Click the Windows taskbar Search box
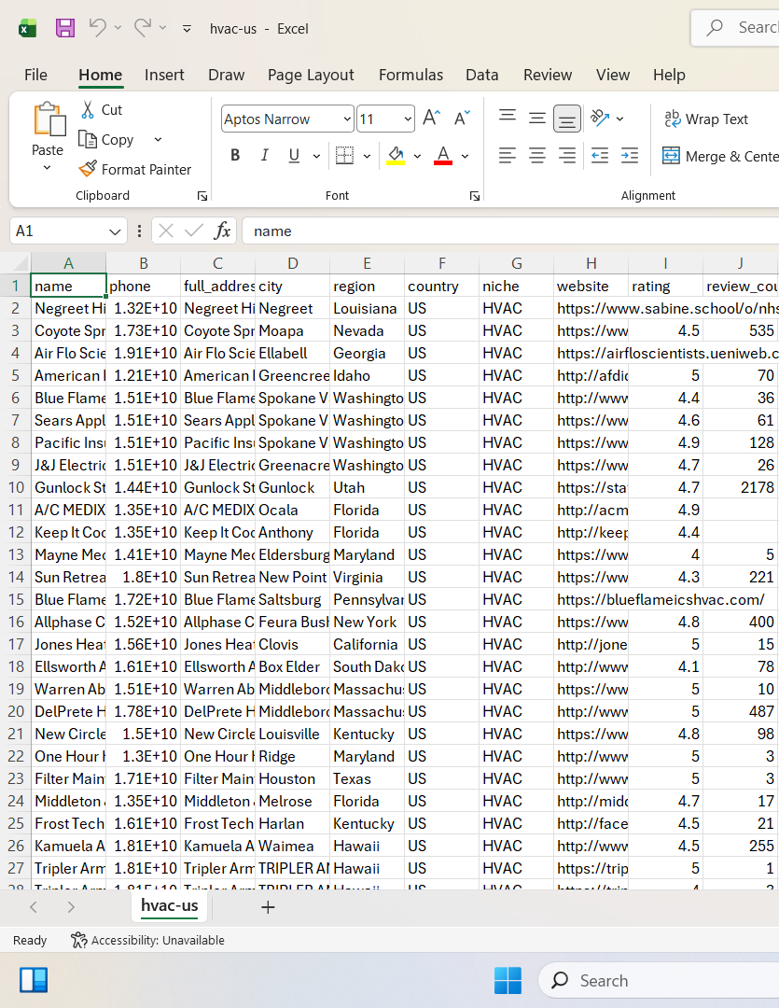The height and width of the screenshot is (1008, 779). [658, 980]
